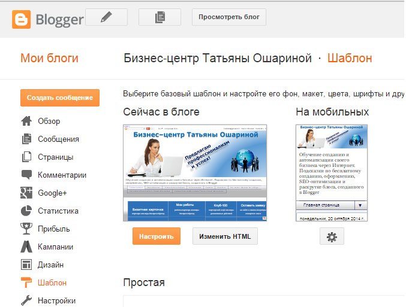Screen dimensions: 406x307
Task: Click the blog title Бизнес-центр Татьяны Ошариной
Action: click(218, 58)
